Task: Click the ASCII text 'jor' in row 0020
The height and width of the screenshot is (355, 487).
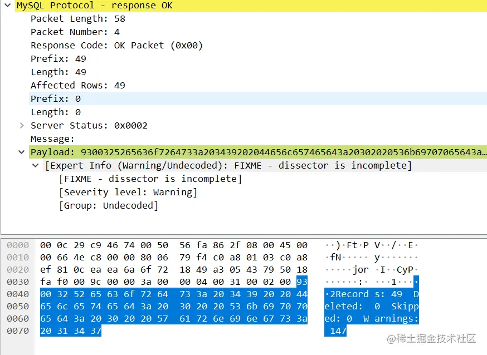Action: [x=361, y=270]
